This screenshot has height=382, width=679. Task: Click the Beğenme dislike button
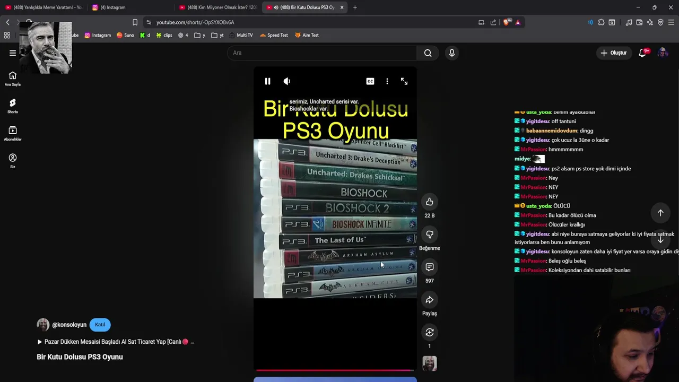(430, 235)
